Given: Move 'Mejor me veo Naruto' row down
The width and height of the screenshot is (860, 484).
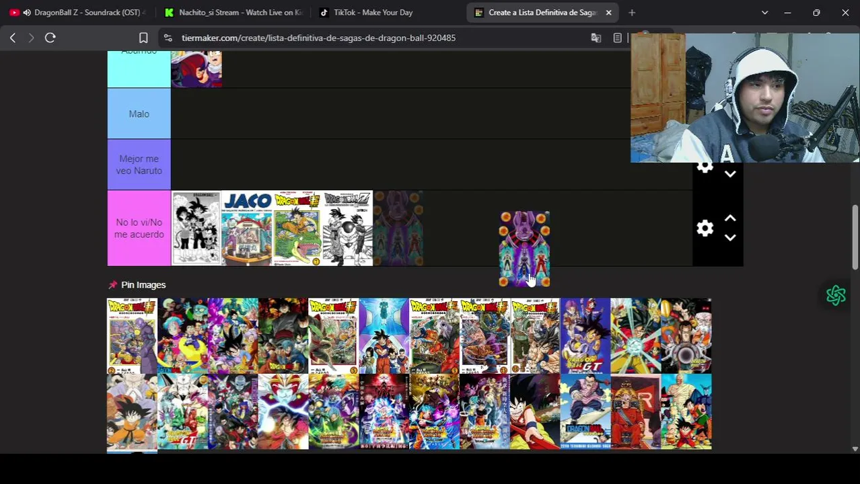Looking at the screenshot, I should pos(730,174).
